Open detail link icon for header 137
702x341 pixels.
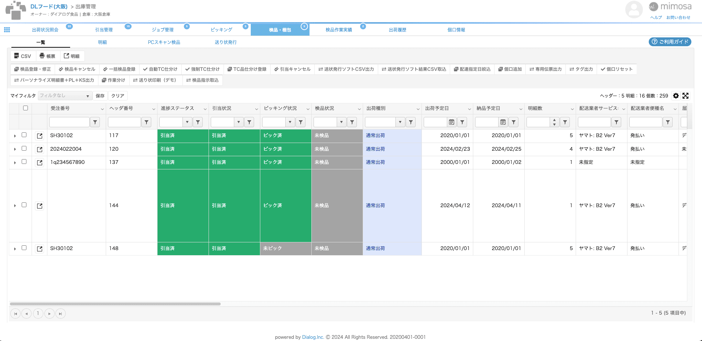pyautogui.click(x=40, y=163)
